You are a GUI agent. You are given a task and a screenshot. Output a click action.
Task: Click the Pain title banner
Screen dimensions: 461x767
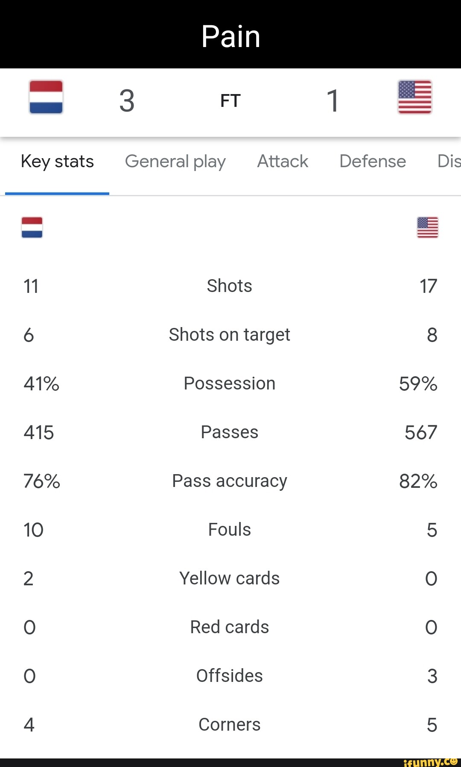click(x=230, y=35)
